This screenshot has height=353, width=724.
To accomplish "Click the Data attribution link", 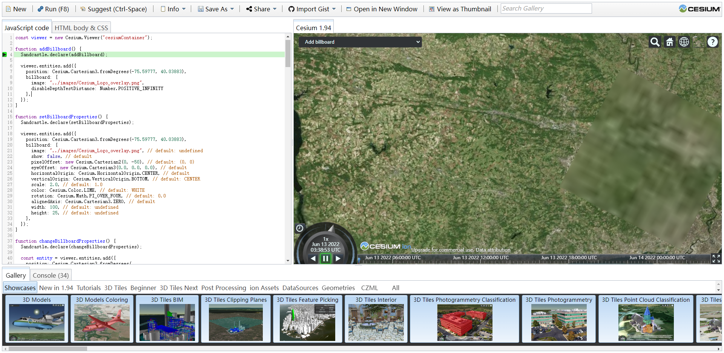I will tap(493, 250).
